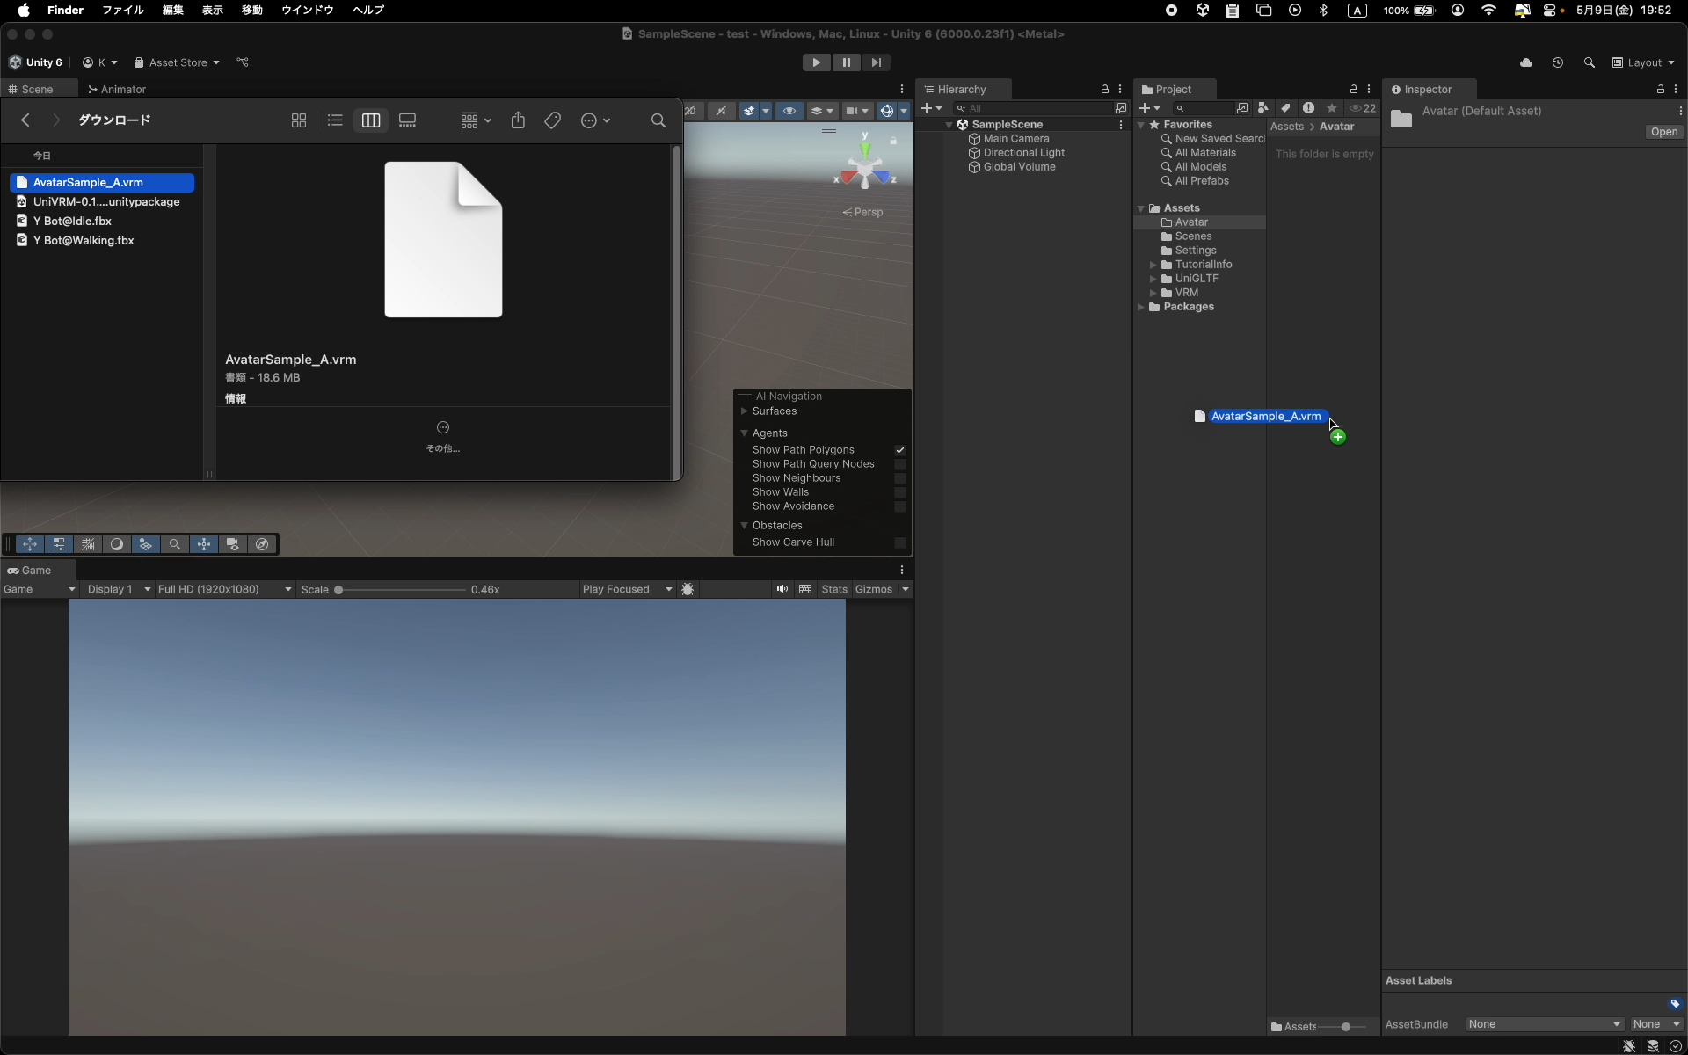1688x1055 pixels.
Task: Toggle mute audio speaker in Game view
Action: [782, 589]
